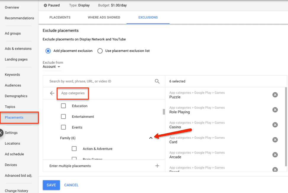This screenshot has width=288, height=193.
Task: Click the search magnifier icon
Action: (157, 81)
